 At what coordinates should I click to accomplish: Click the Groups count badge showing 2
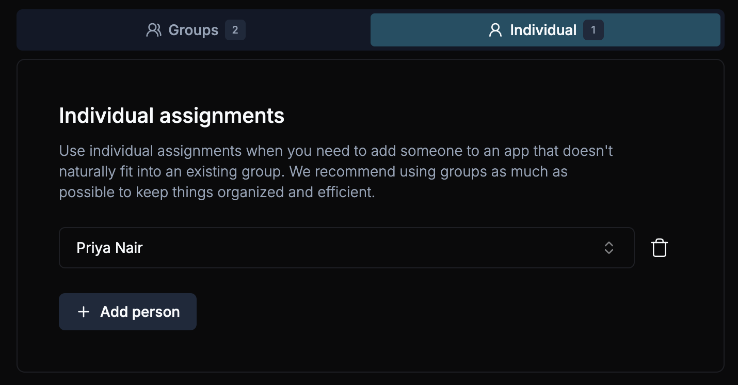point(235,30)
